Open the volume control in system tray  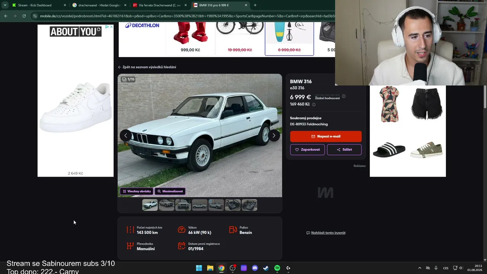(x=461, y=268)
